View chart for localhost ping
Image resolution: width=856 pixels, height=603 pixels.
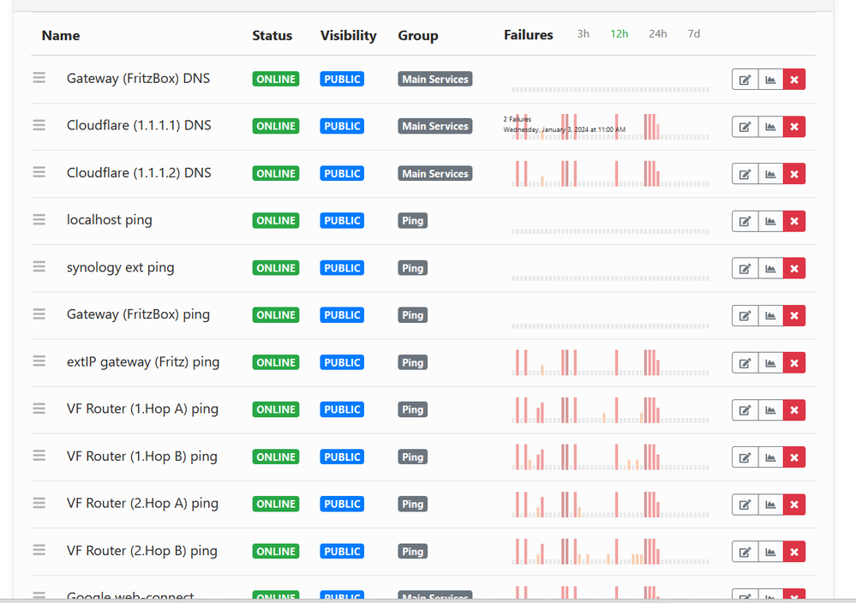(x=770, y=221)
